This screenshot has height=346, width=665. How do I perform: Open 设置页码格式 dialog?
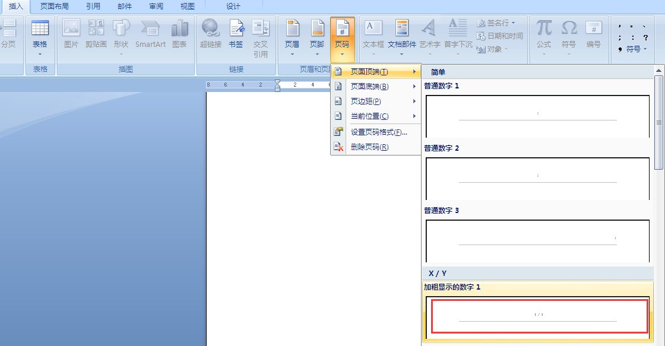[378, 132]
